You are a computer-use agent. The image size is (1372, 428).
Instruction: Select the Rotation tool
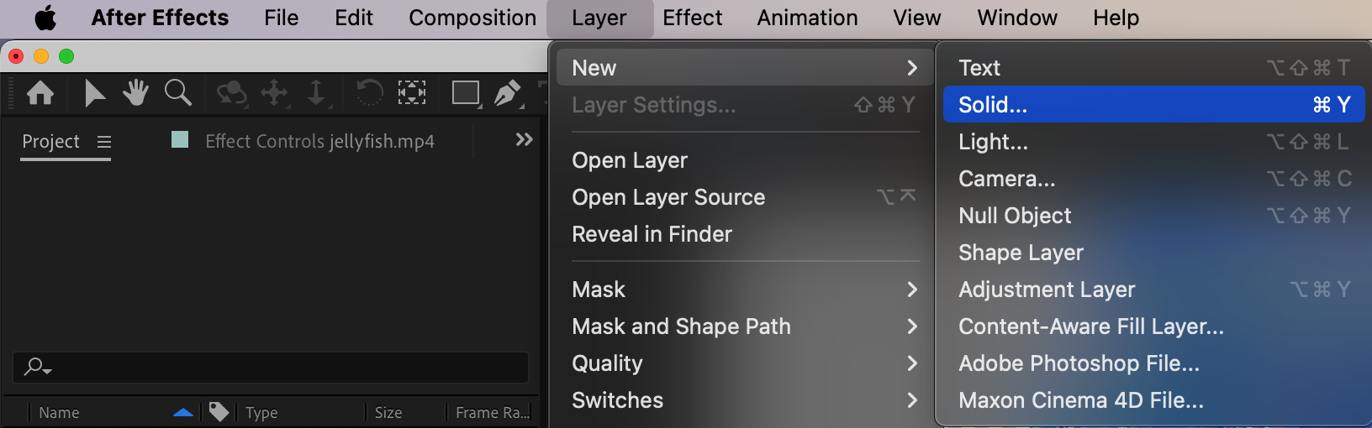[369, 92]
